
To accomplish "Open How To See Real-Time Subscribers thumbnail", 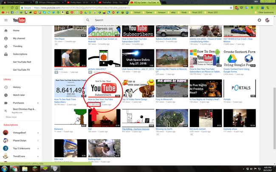I will (70, 89).
